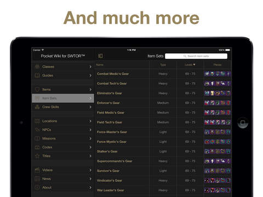Select the Locations map icon
Viewport: 263px width, 197px height.
click(x=37, y=121)
